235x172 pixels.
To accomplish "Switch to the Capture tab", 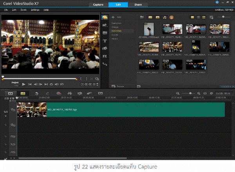I will click(x=98, y=5).
